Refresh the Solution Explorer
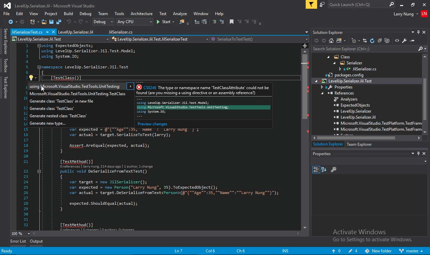Image resolution: width=430 pixels, height=255 pixels. [x=372, y=41]
